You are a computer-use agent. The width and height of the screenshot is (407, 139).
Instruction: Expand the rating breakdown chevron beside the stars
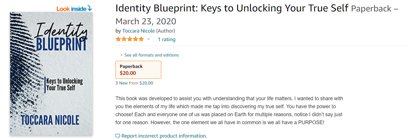click(x=148, y=39)
